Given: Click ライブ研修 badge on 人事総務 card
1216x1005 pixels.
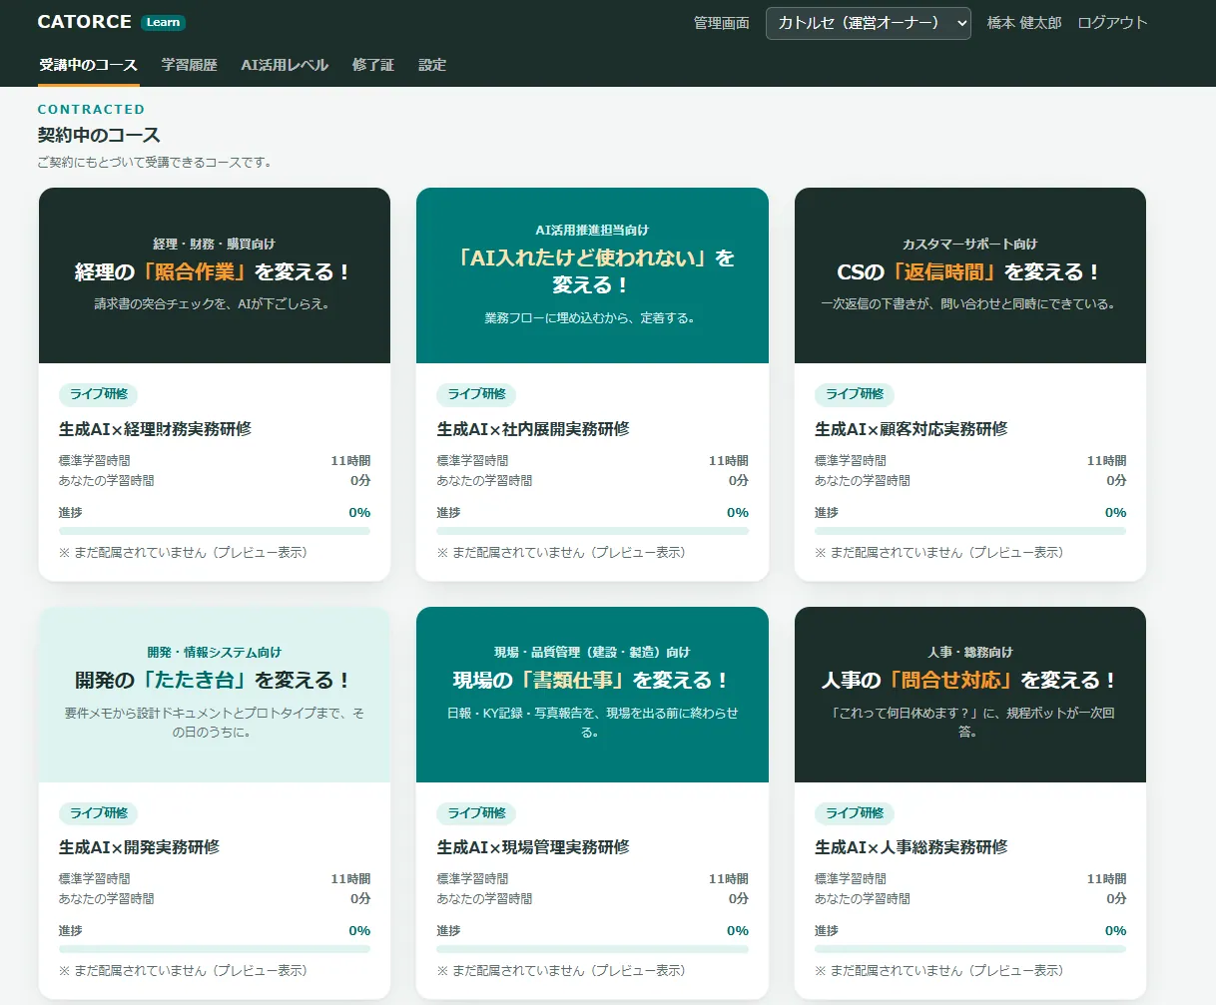Looking at the screenshot, I should coord(855,813).
